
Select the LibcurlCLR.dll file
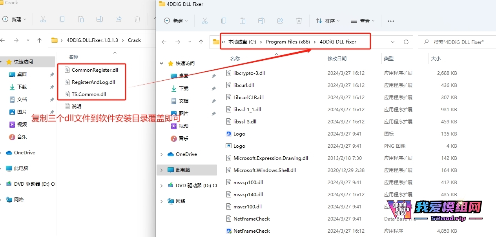pos(248,98)
